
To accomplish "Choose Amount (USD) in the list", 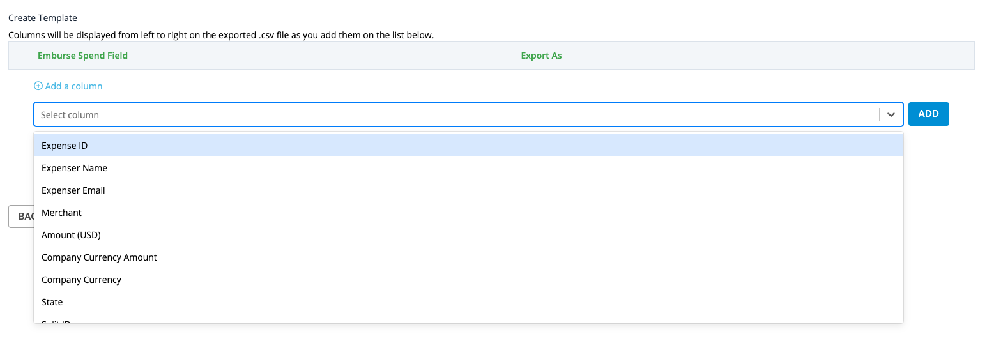I will 468,235.
